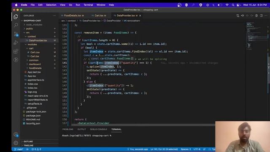The height and width of the screenshot is (152, 270).
Task: Close the DataProvider.tsx tab
Action: (x=140, y=16)
